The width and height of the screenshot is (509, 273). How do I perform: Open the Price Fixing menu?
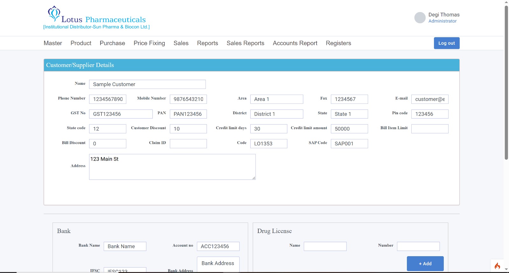click(x=149, y=43)
